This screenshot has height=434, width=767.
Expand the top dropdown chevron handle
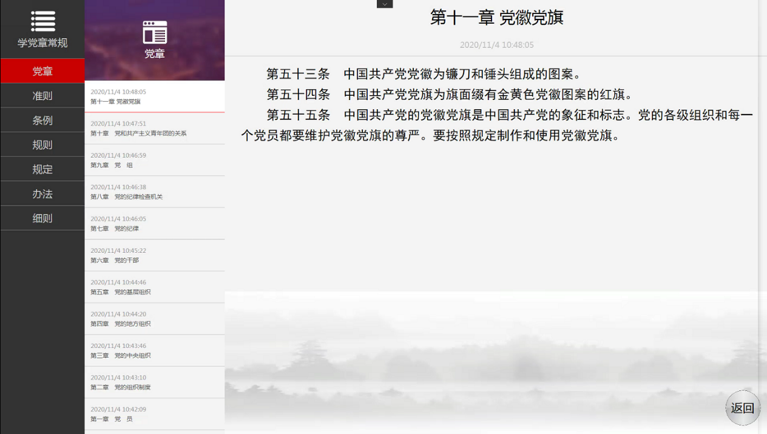pos(385,4)
